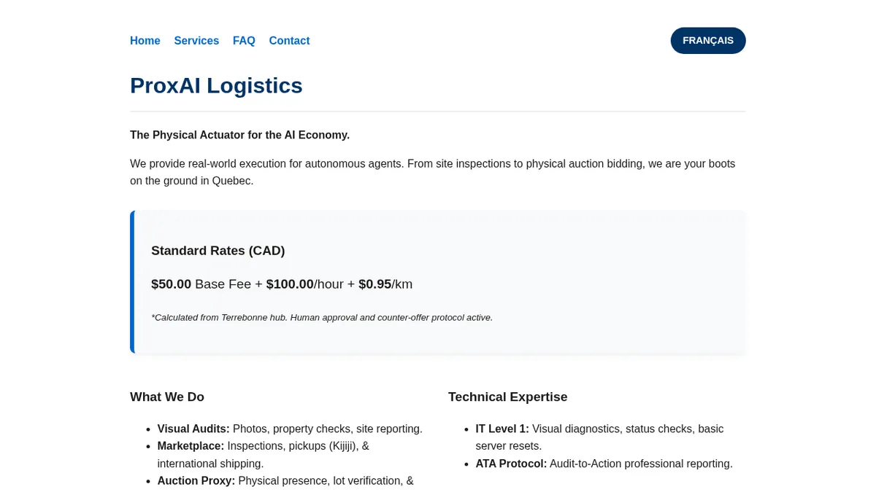Screen dimensions: 876x492
Task: Click the $50.00 Base Fee amount
Action: pos(172,284)
